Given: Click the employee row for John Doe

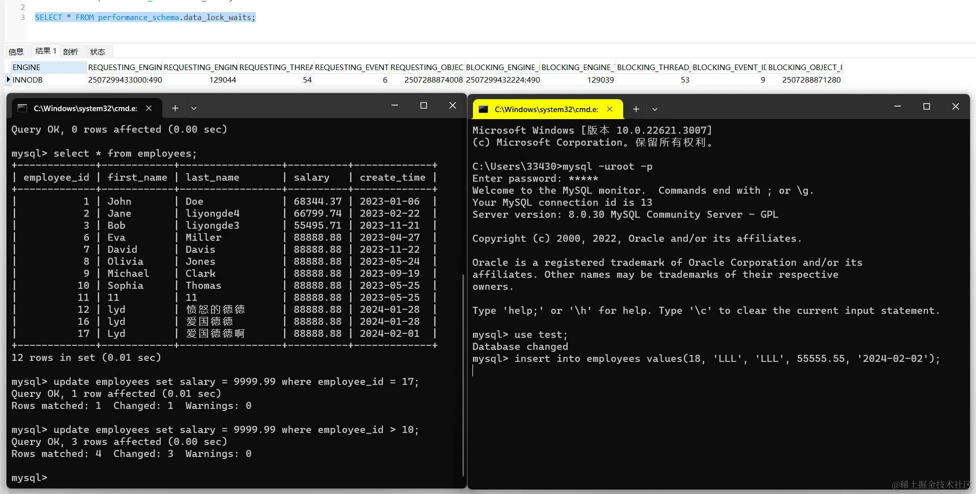Looking at the screenshot, I should 225,201.
